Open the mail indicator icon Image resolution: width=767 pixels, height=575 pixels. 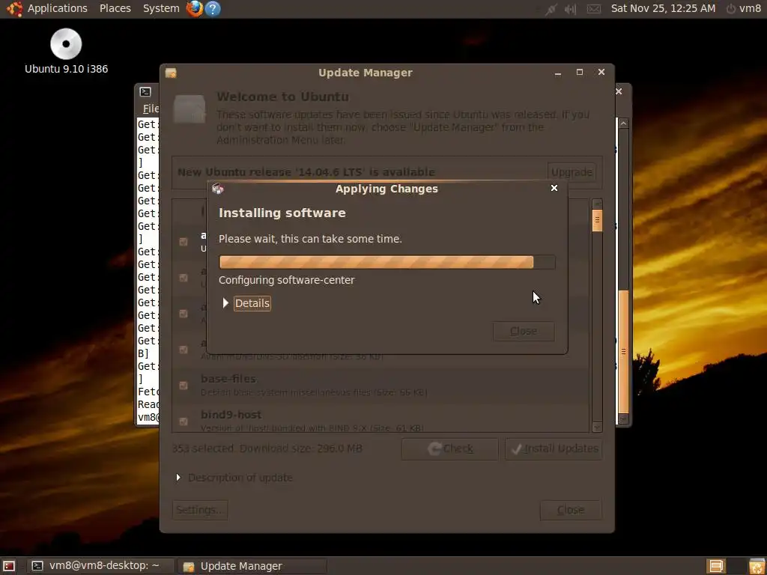point(593,9)
